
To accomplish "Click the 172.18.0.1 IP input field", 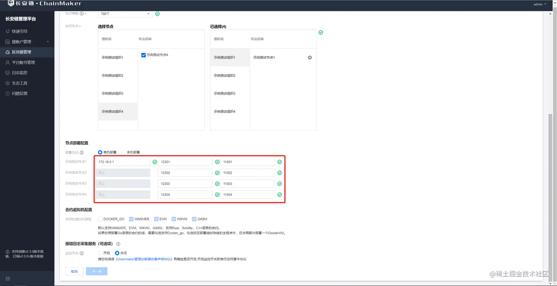I will tap(123, 162).
